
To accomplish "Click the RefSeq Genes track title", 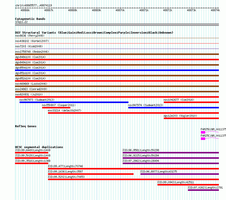I will pyautogui.click(x=26, y=126).
